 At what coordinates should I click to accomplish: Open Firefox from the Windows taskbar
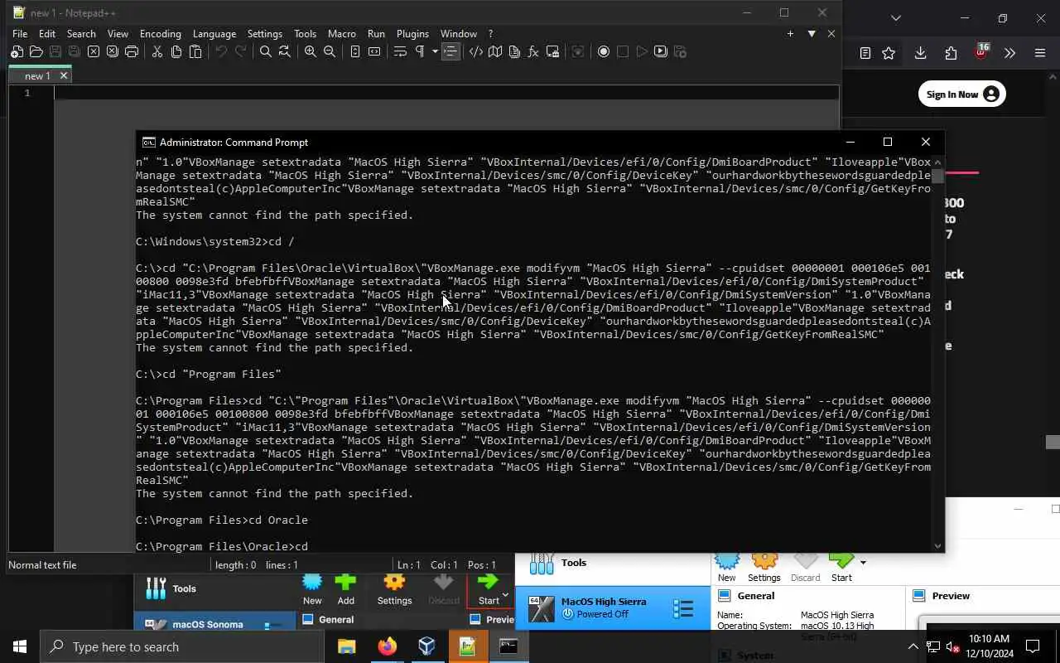[x=387, y=646]
